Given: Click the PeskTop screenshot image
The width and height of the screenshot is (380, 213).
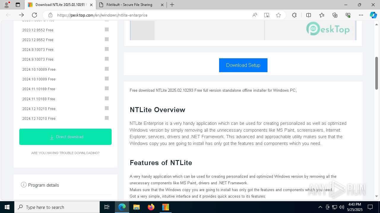Looking at the screenshot, I should (243, 30).
